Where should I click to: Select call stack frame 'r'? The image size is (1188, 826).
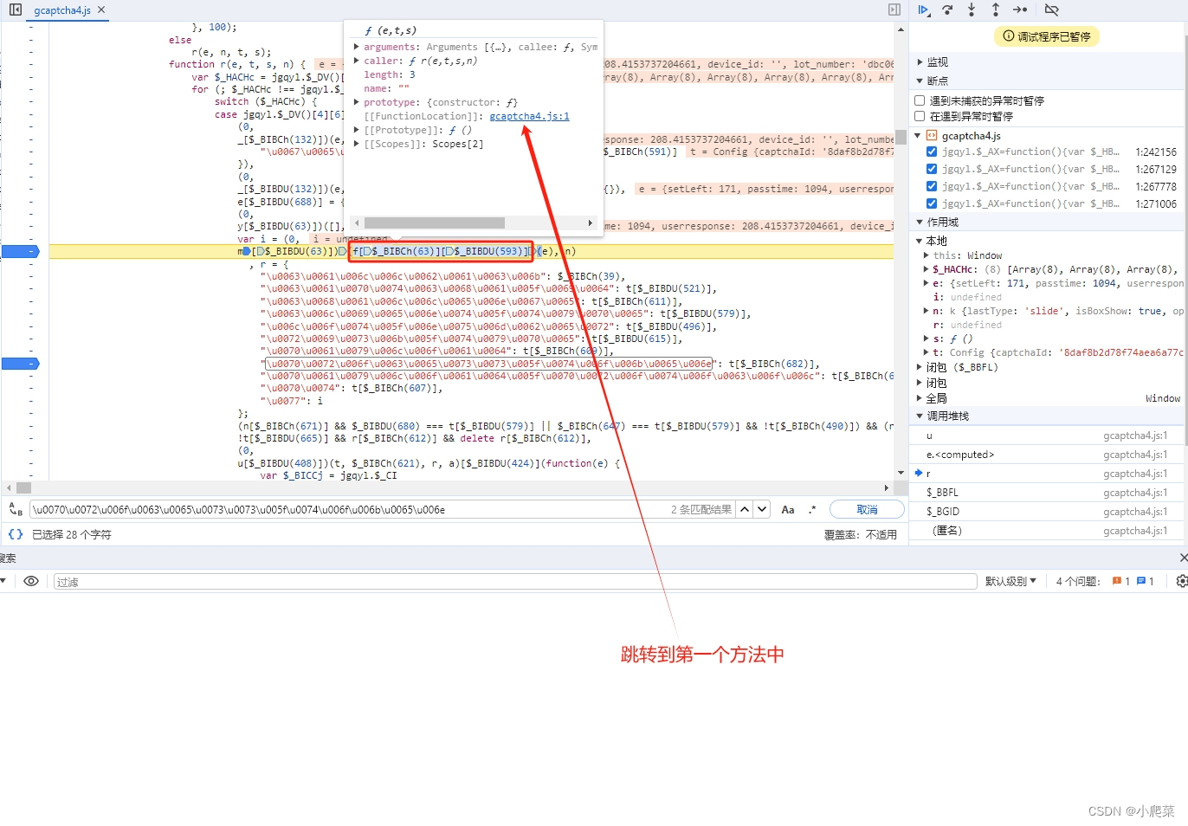(x=1047, y=474)
